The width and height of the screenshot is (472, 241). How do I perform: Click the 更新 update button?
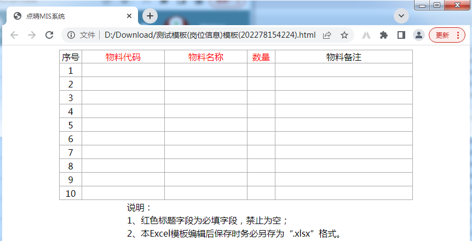coord(442,35)
